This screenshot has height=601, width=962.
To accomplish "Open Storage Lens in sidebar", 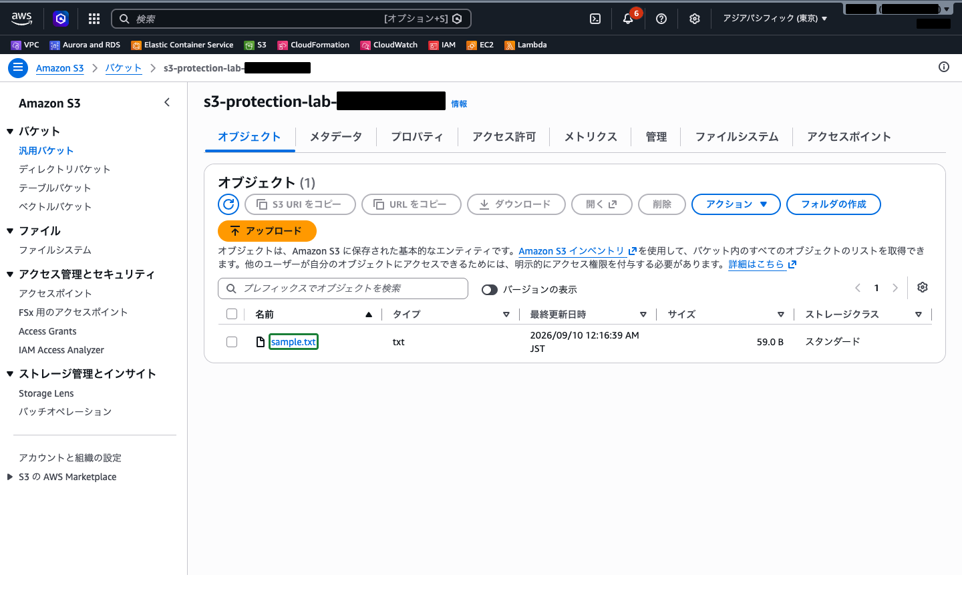I will point(46,393).
